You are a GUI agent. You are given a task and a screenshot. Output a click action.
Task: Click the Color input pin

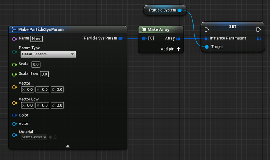15,115
